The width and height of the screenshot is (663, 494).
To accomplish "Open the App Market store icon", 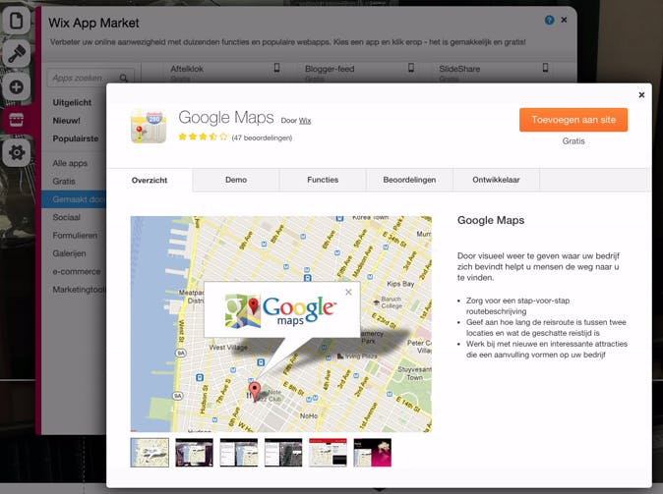I will (x=16, y=121).
